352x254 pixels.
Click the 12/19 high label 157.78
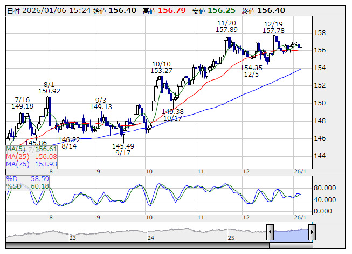click(x=274, y=31)
